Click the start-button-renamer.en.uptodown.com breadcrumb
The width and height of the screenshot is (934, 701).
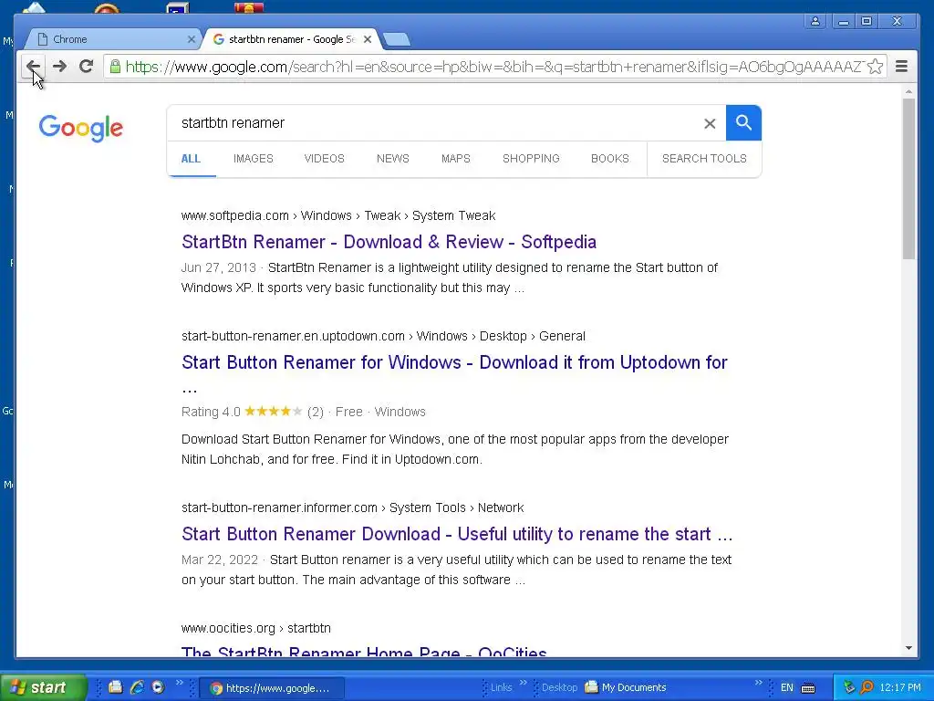293,336
